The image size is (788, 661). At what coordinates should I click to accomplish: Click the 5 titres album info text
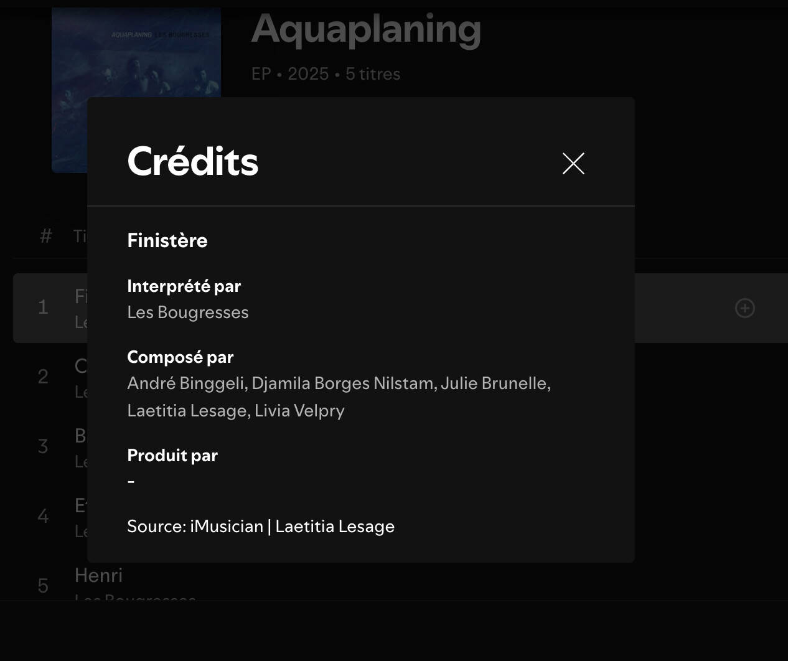(373, 74)
